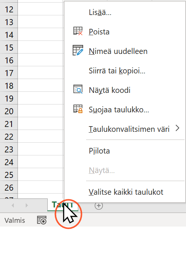
Task: Click the Nimeä uudelleen rename icon
Action: 78,51
